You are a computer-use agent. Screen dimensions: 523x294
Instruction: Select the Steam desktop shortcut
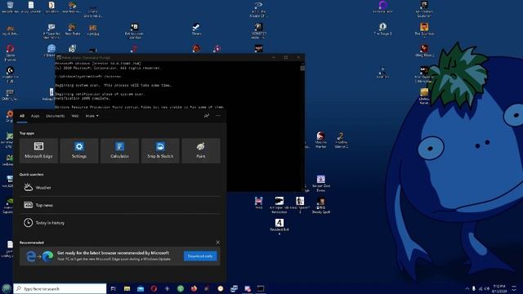(x=196, y=29)
